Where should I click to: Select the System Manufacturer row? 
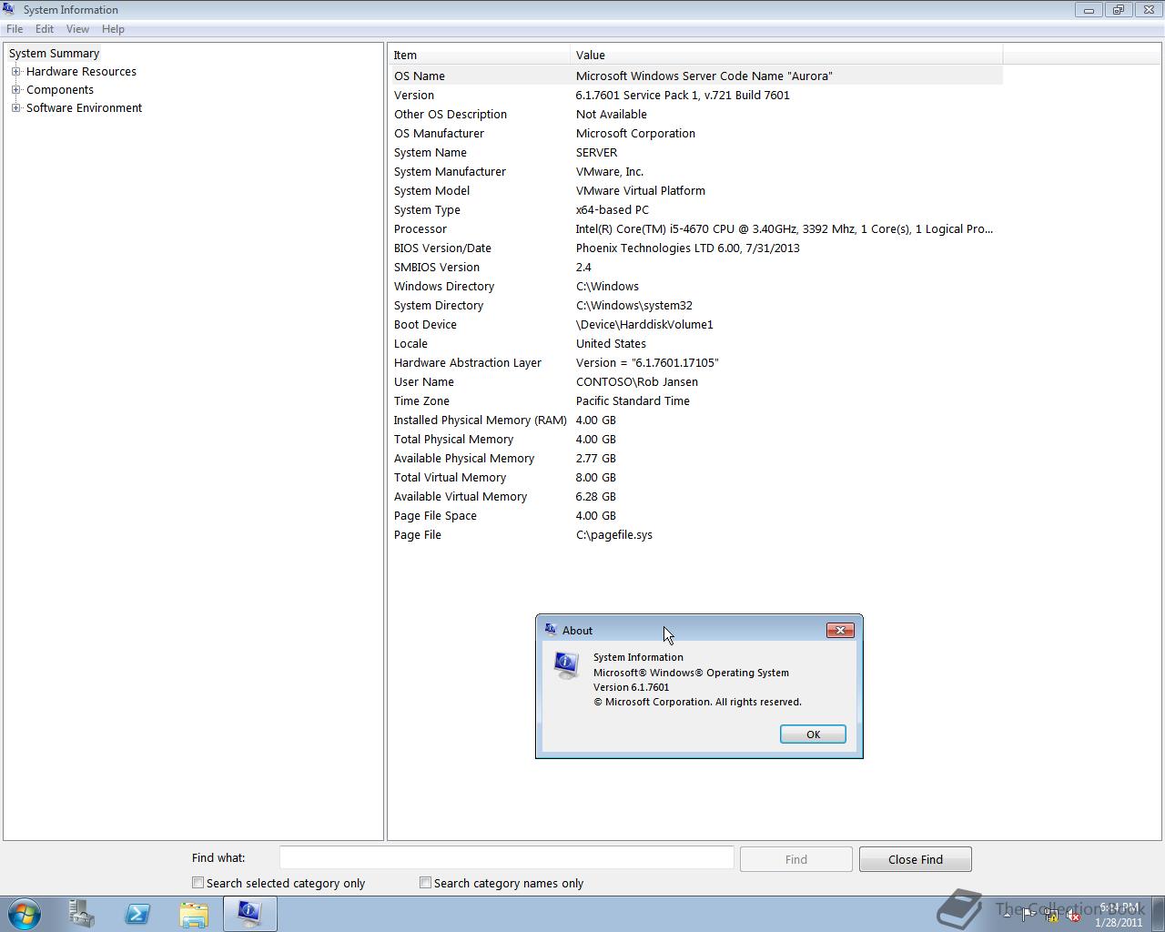pyautogui.click(x=696, y=171)
